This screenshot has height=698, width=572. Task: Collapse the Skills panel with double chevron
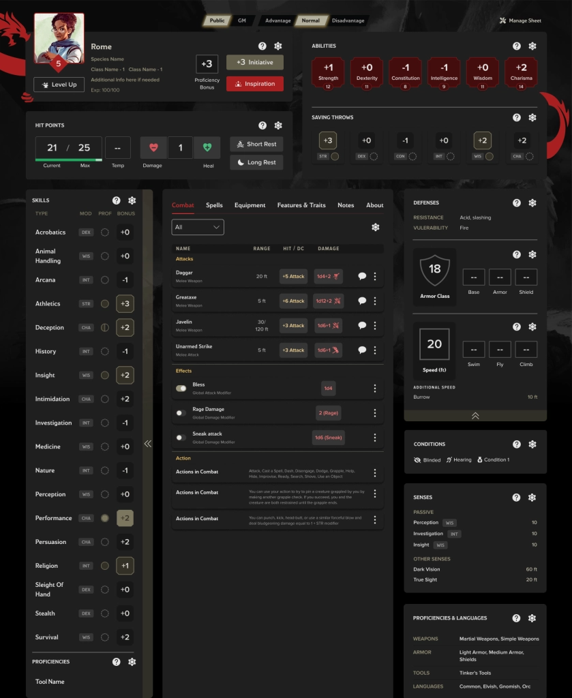(148, 444)
